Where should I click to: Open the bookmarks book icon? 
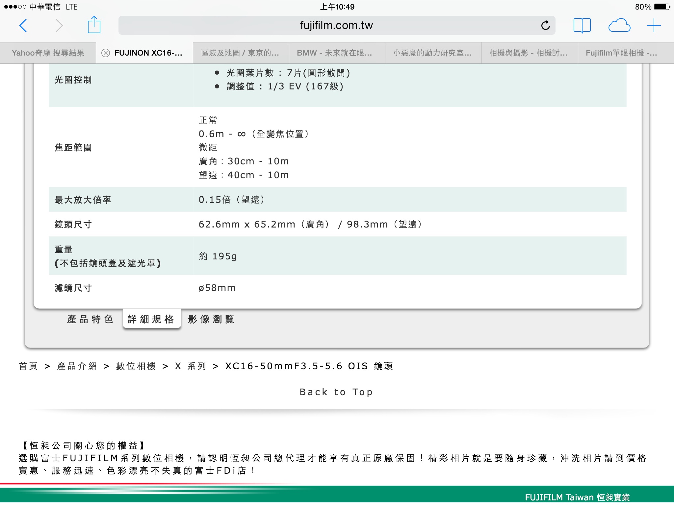pos(582,25)
